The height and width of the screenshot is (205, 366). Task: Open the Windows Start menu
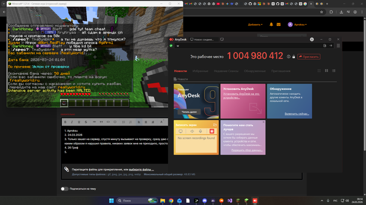111,201
